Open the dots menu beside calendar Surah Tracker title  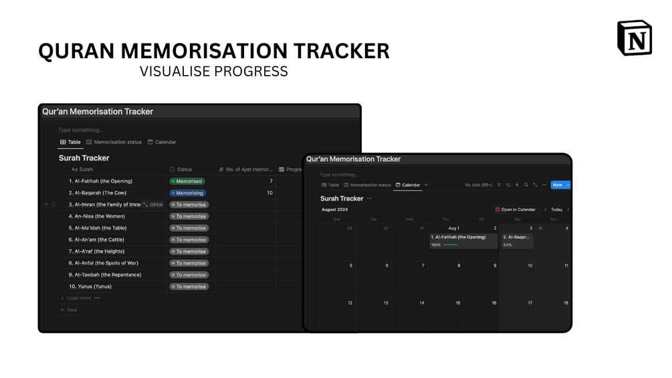pos(369,199)
